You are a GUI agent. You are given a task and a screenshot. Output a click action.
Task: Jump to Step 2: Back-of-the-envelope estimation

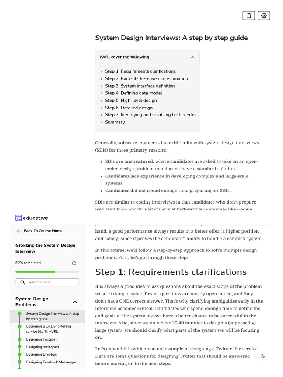(146, 79)
